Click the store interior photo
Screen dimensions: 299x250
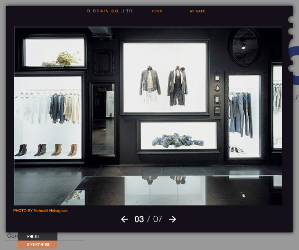[148, 116]
